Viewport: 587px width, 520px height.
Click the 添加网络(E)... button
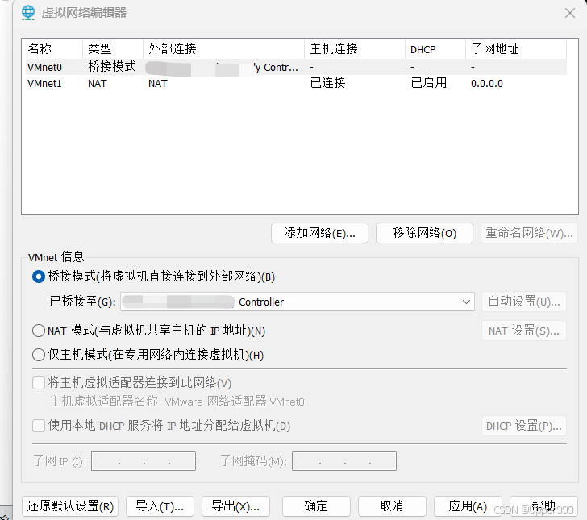coord(319,233)
